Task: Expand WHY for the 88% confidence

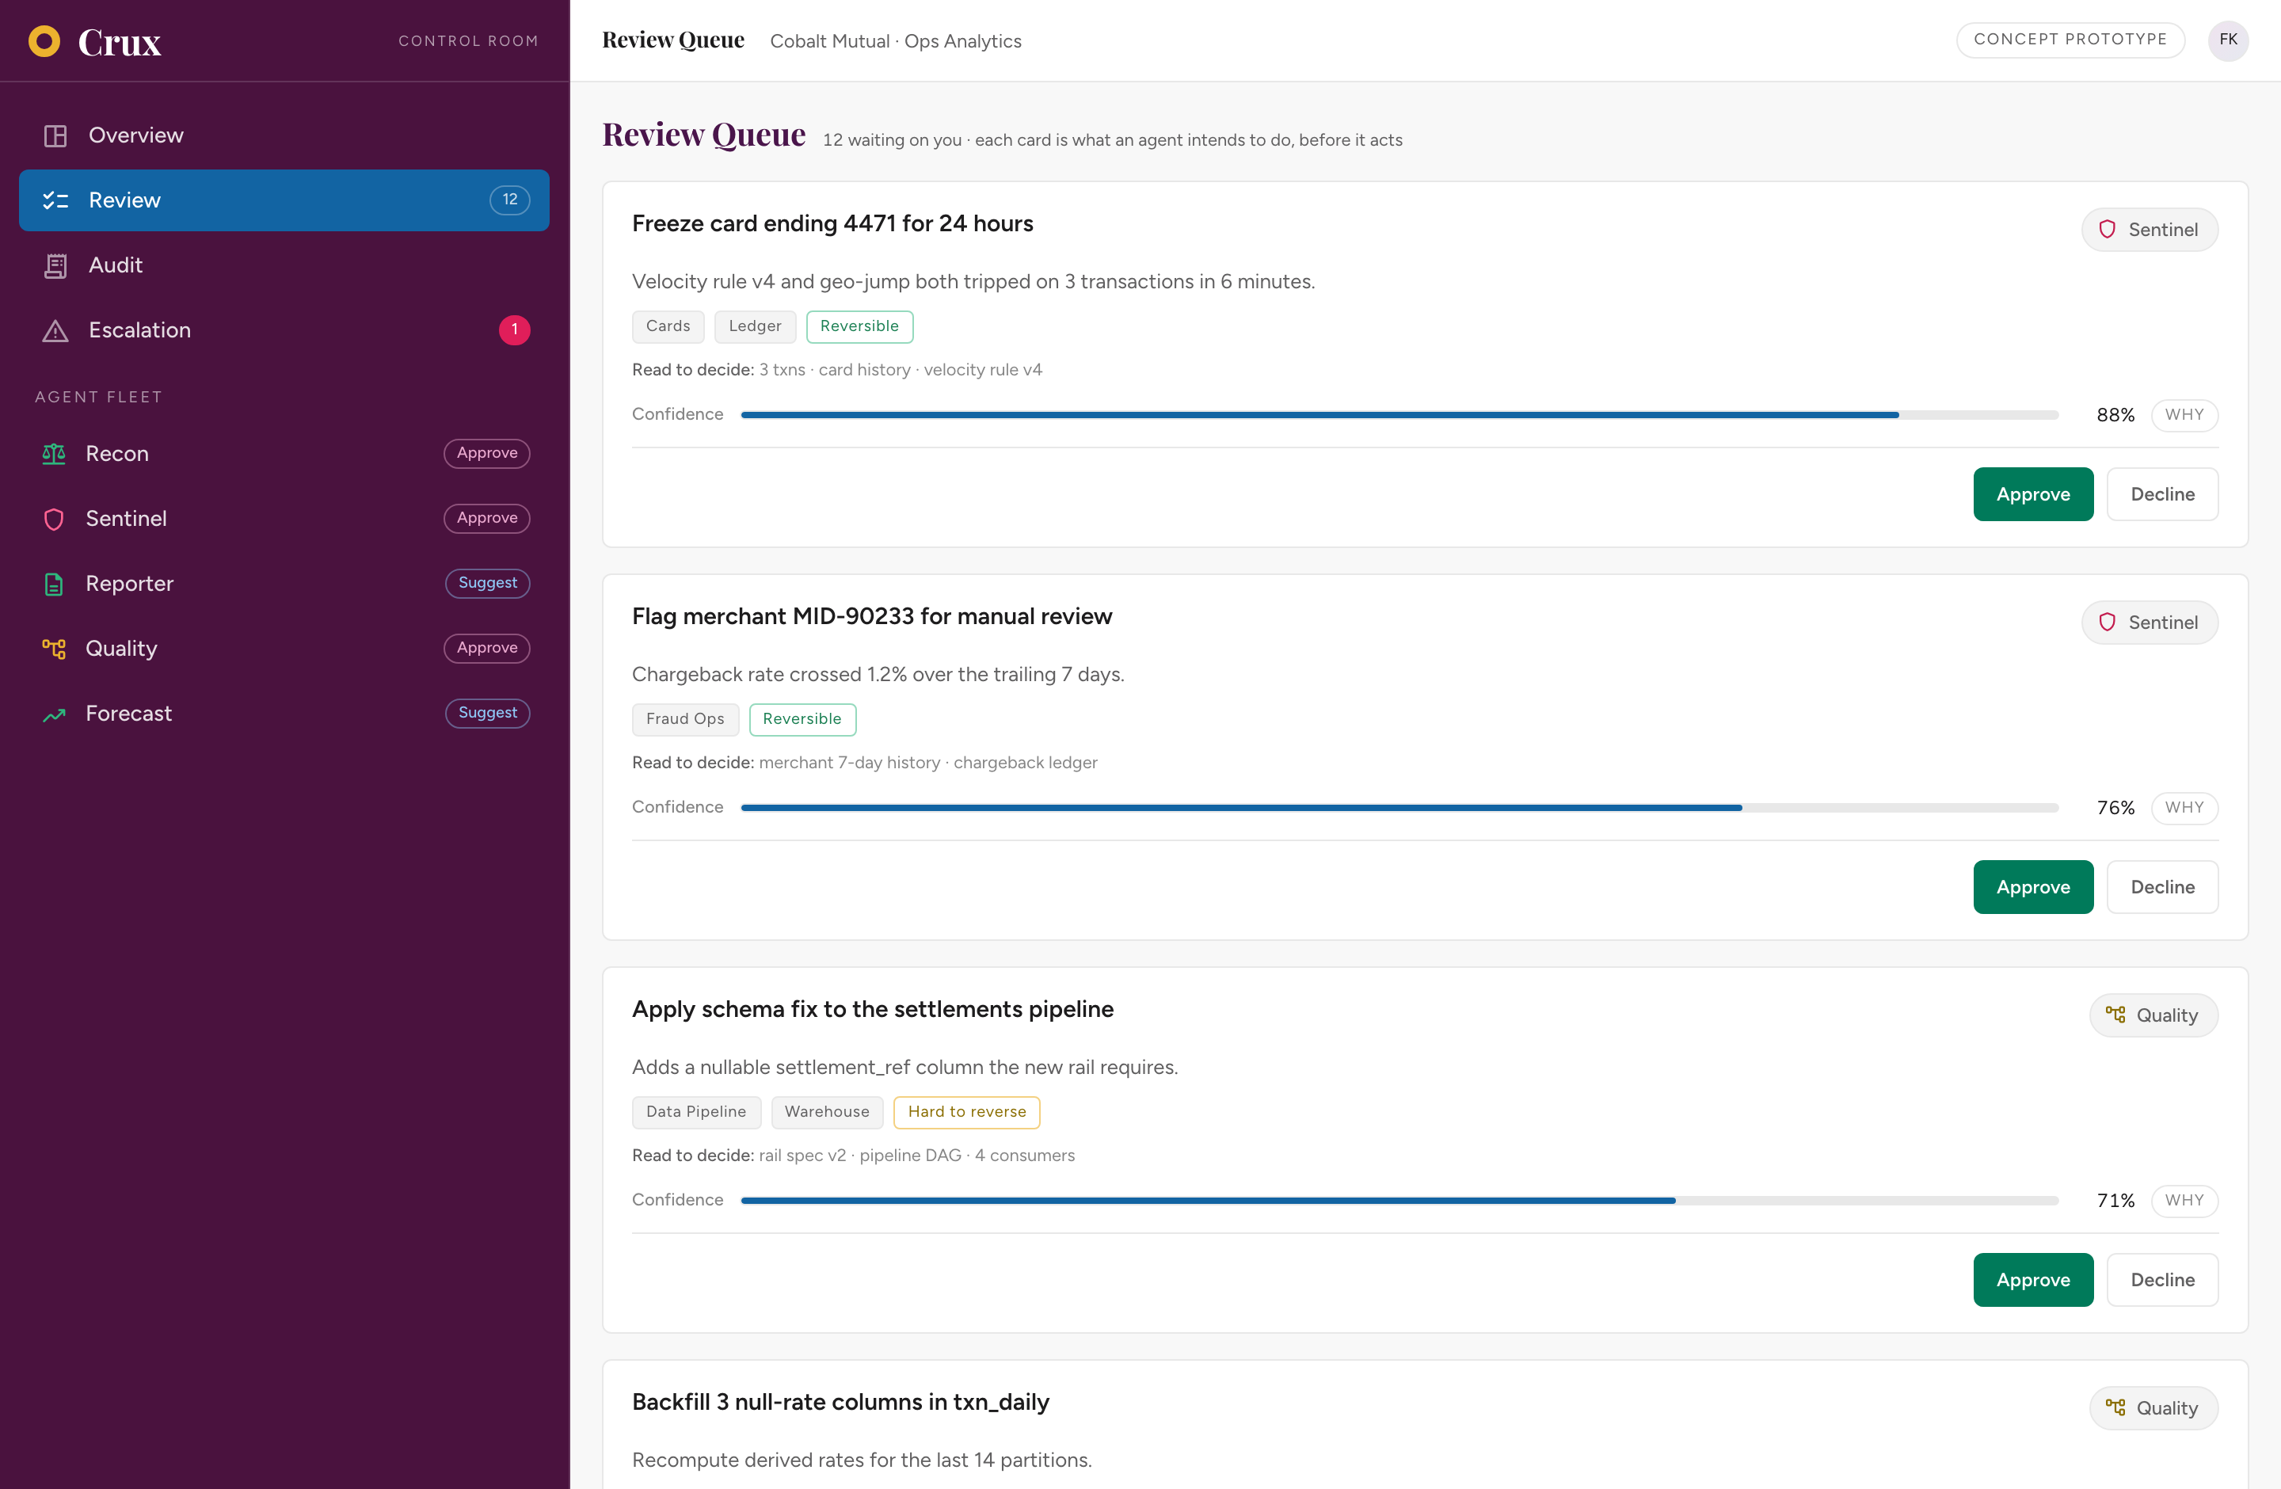Action: [2184, 415]
